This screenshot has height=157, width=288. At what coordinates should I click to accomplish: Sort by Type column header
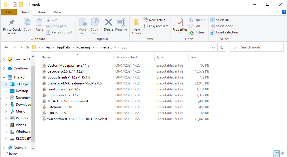(160, 57)
